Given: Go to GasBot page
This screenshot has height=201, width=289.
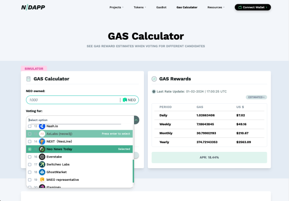Looking at the screenshot, I should (161, 7).
